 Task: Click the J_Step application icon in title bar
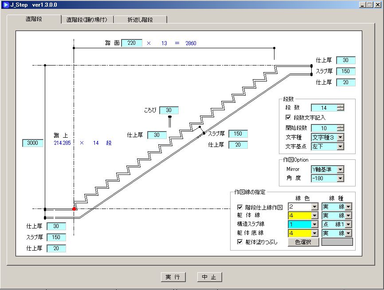6,4
